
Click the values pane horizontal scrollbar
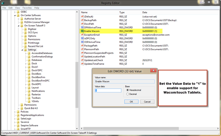point(131,128)
